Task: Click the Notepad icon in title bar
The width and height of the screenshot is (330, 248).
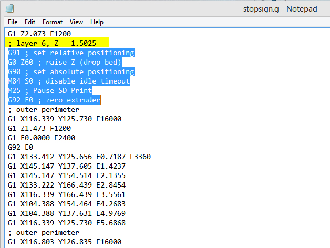Action: click(11, 9)
